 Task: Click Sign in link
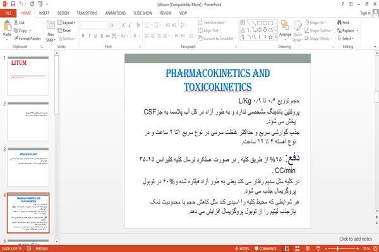[366, 13]
